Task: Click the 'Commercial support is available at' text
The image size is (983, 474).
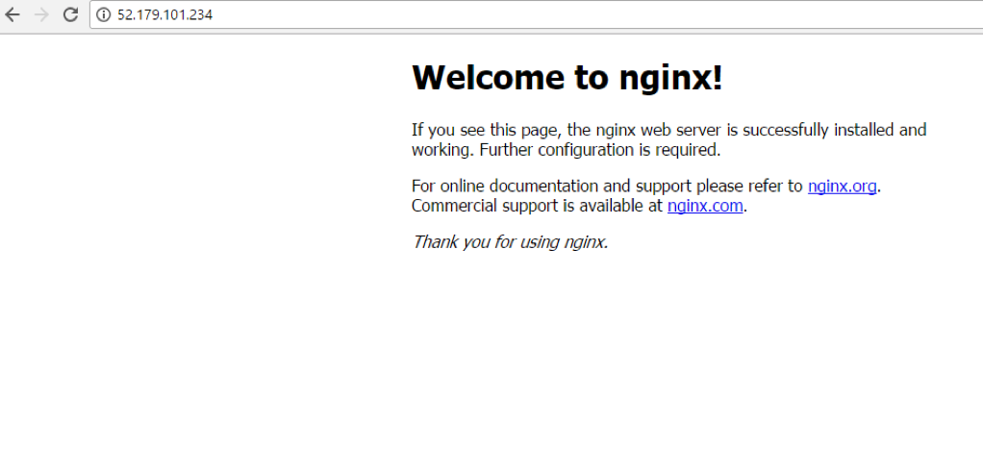Action: point(538,206)
